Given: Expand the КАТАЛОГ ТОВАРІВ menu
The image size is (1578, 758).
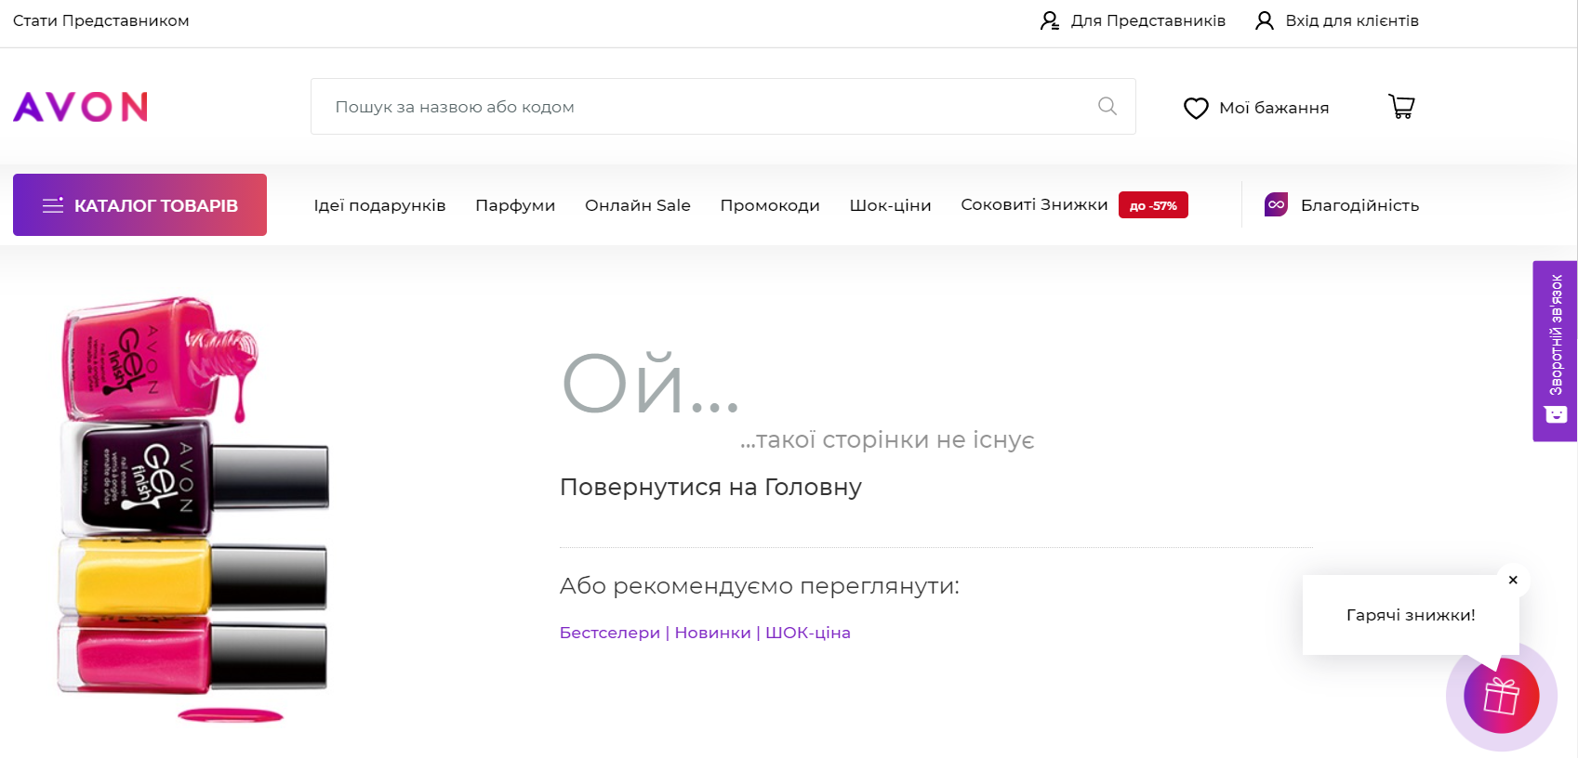Looking at the screenshot, I should 139,205.
